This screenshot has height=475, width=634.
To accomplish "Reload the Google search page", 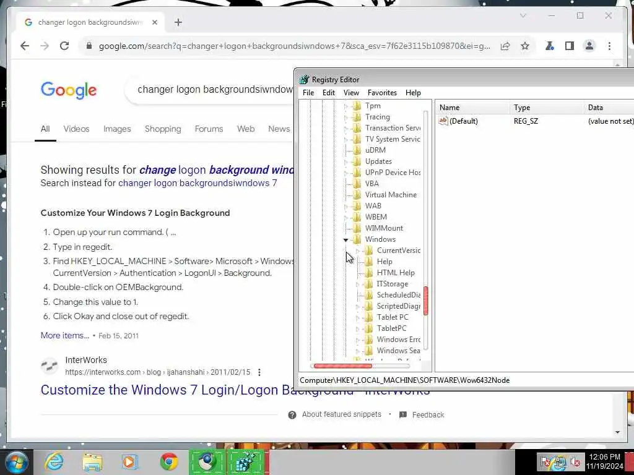I will pos(64,46).
